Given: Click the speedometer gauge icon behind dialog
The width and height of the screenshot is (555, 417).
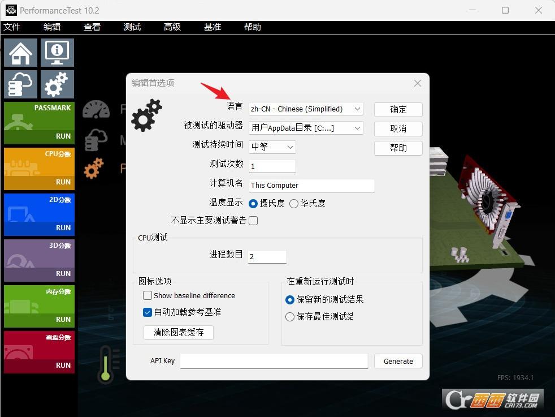Looking at the screenshot, I should 96,109.
